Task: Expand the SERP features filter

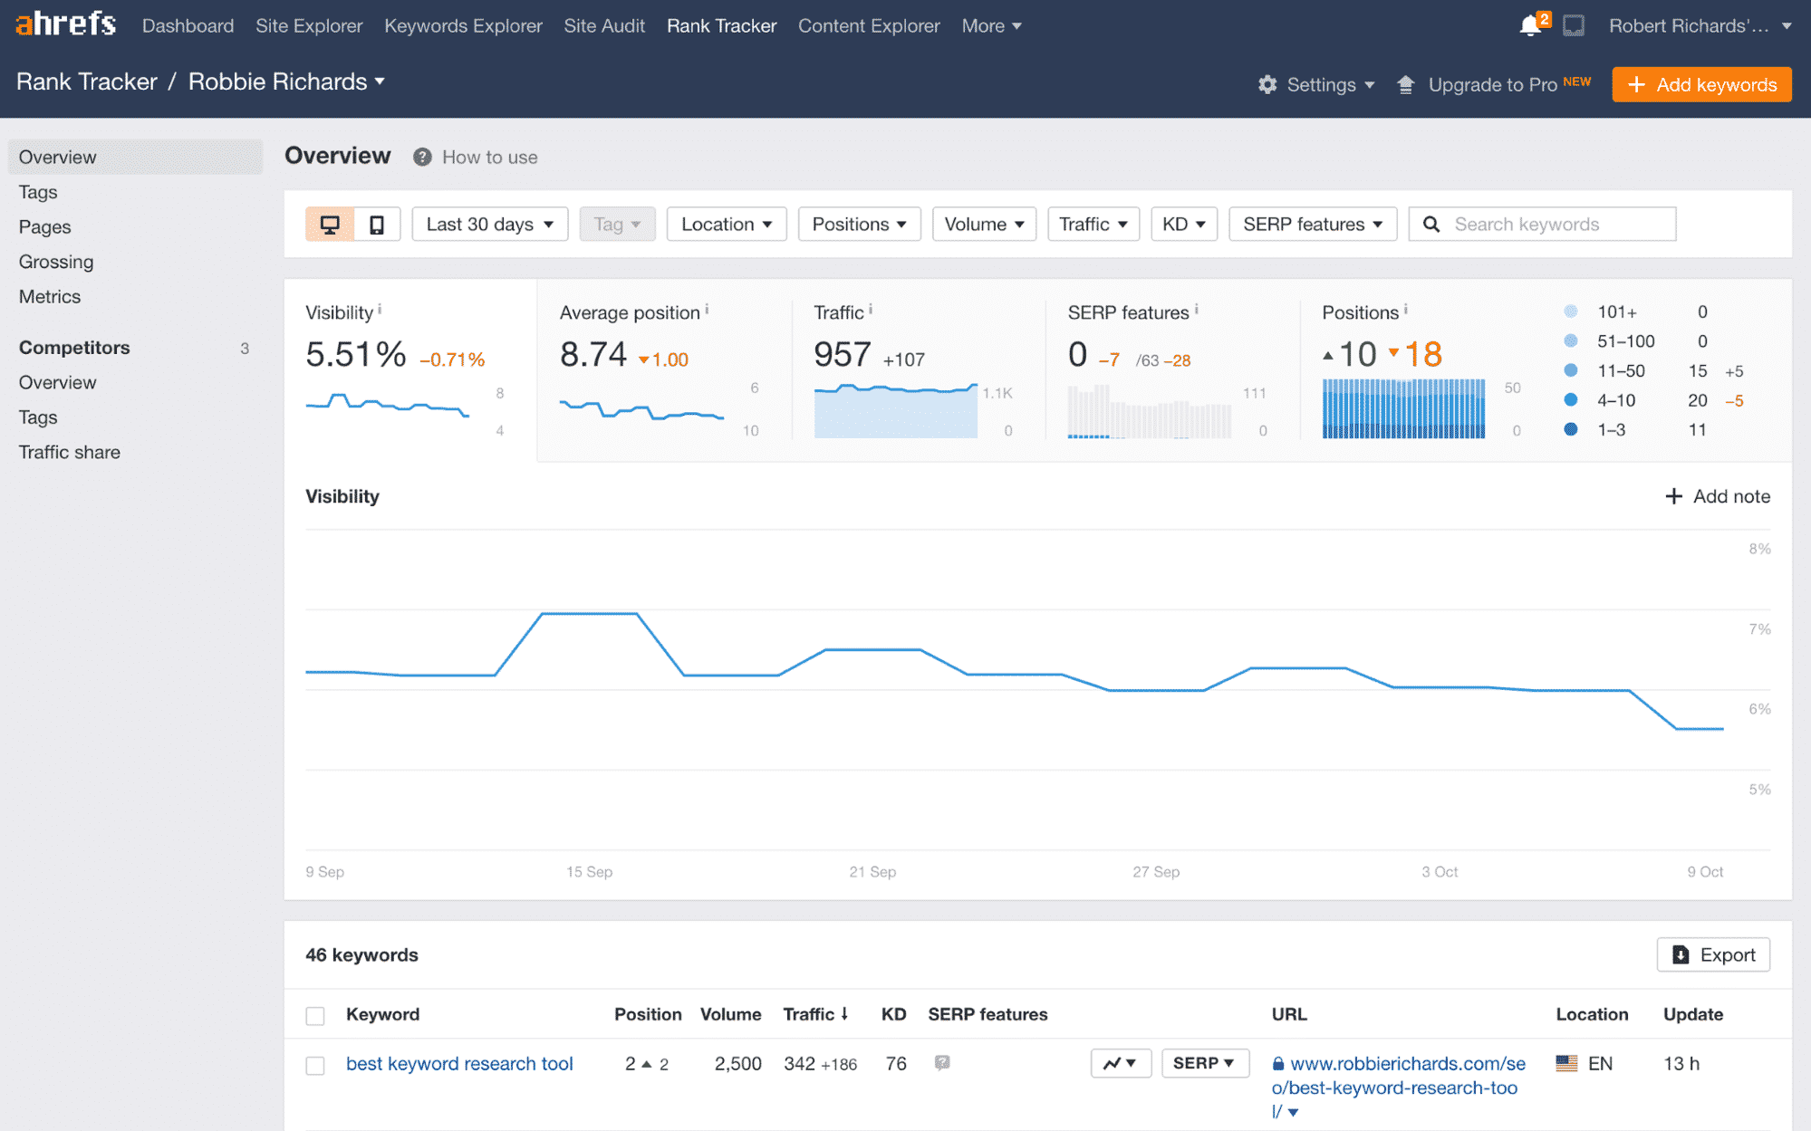Action: [1312, 224]
